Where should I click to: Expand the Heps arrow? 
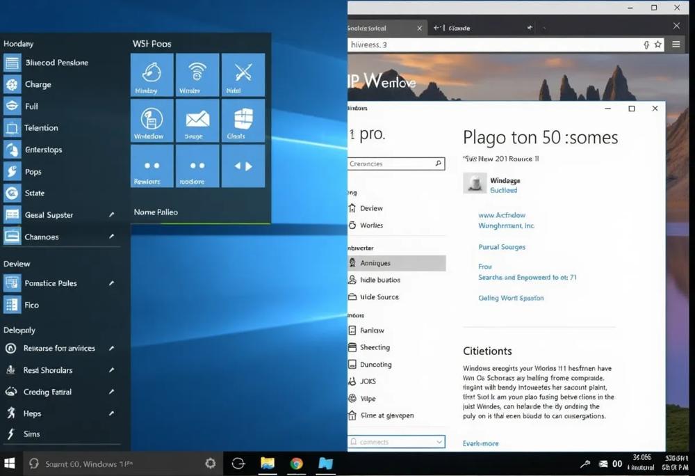point(111,413)
